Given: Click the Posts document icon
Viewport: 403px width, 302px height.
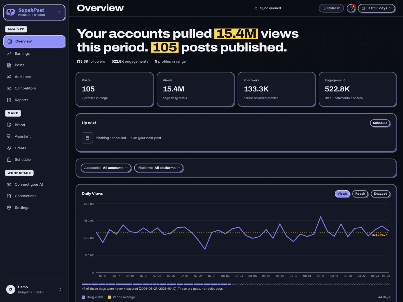Looking at the screenshot, I should [9, 65].
